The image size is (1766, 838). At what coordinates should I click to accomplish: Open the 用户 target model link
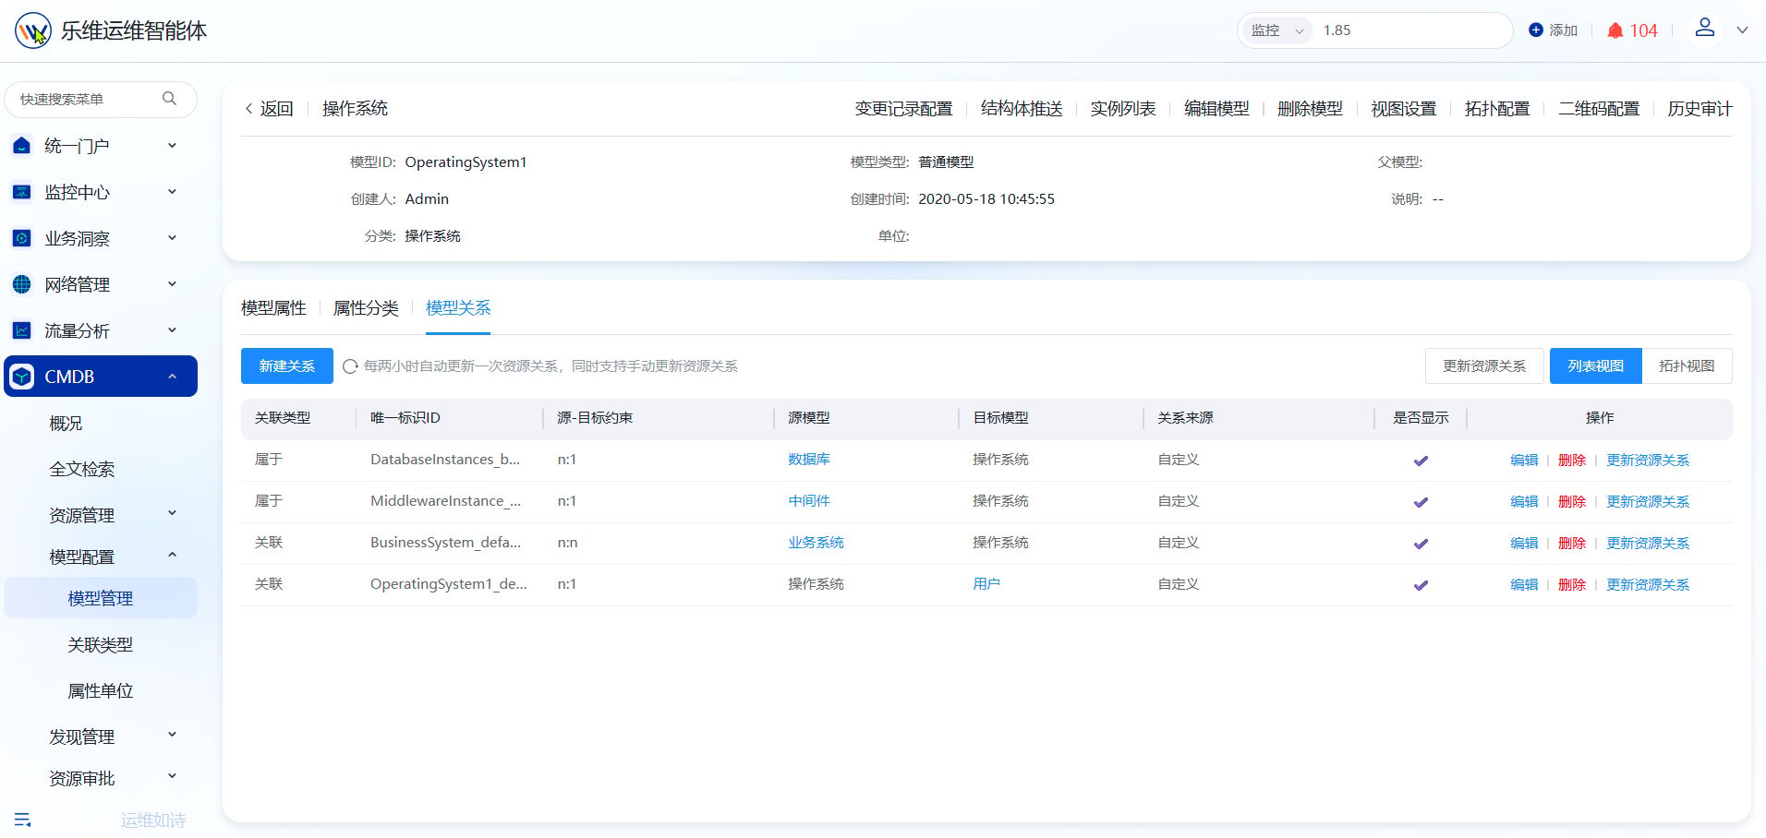[986, 583]
